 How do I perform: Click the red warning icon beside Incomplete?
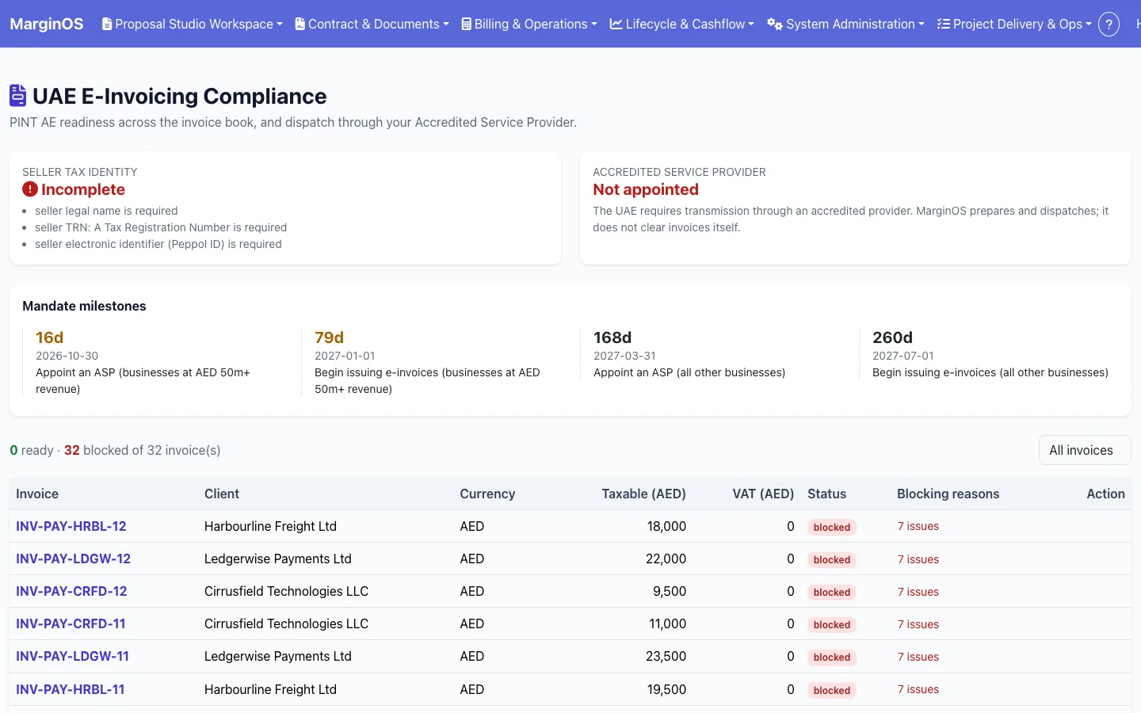click(x=30, y=189)
